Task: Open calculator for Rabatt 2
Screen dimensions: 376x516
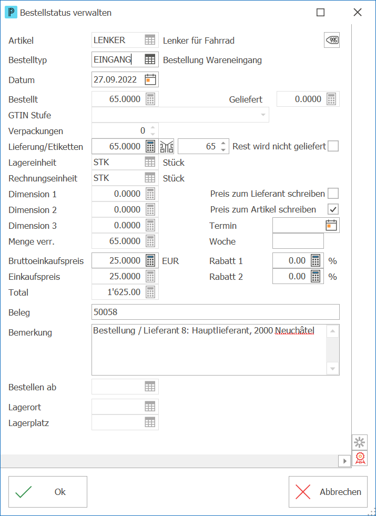Action: point(316,277)
